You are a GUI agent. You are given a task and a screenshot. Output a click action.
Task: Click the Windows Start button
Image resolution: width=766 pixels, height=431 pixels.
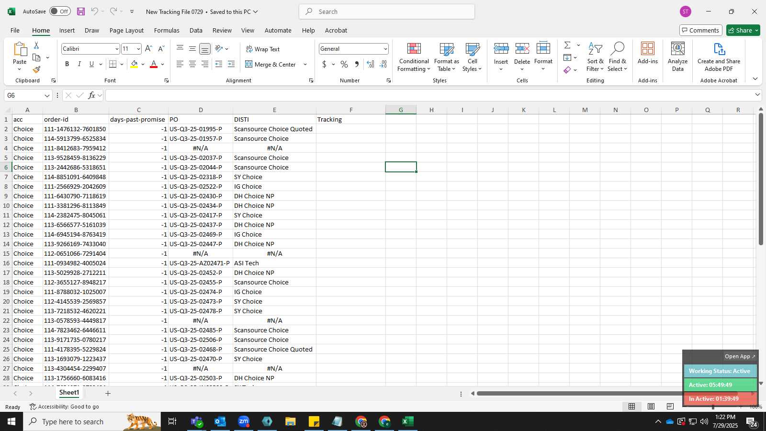[11, 421]
